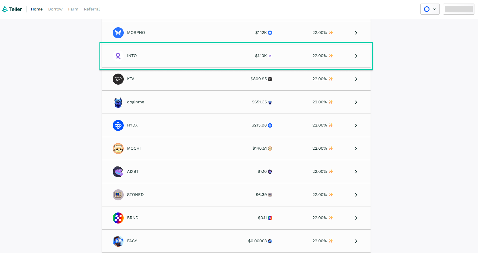Click the sparkle icon beside MORPHO's 22.00%
Screen dimensions: 478x253
click(331, 33)
